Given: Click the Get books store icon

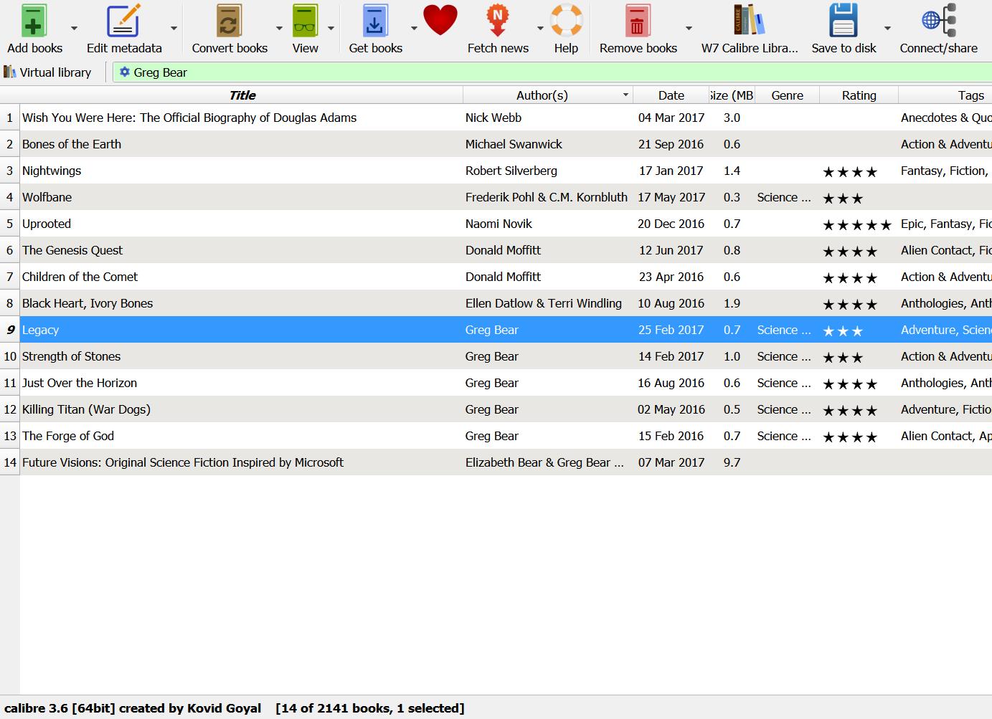Looking at the screenshot, I should (375, 21).
